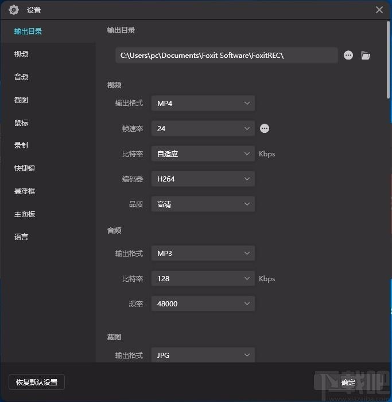The width and height of the screenshot is (392, 402).
Task: Expand the audio output format MP3 dropdown
Action: pos(203,253)
